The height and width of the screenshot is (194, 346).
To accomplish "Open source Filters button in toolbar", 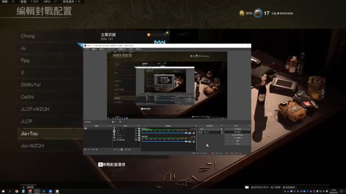I will click(122, 122).
